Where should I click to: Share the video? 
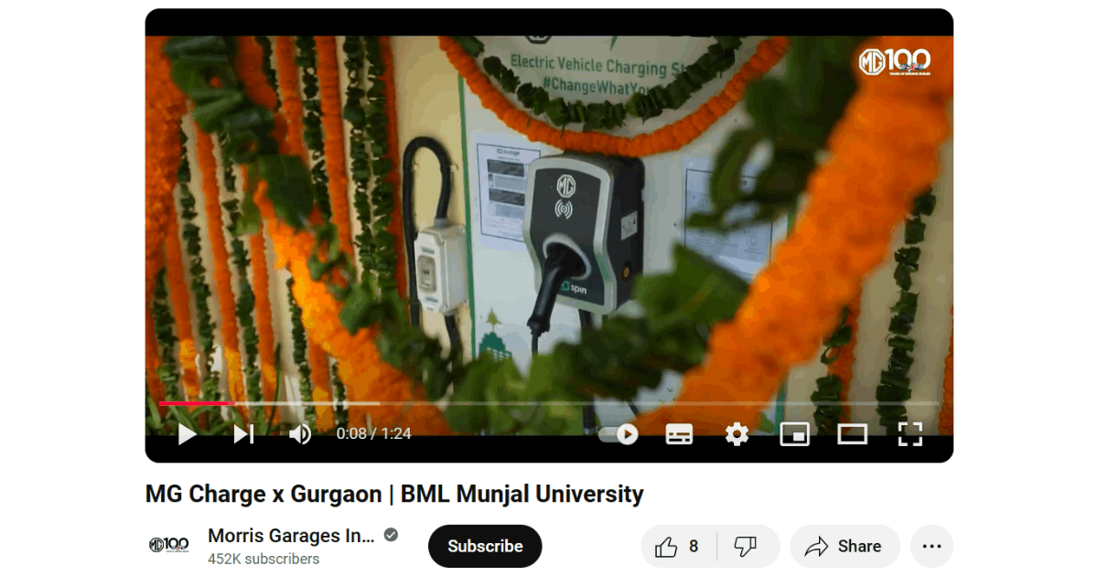(845, 546)
